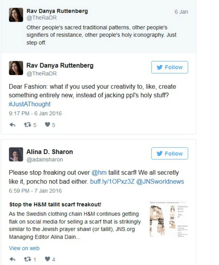Image resolution: width=219 pixels, height=265 pixels.
Task: Follow Alina D. Sharon
Action: tap(169, 154)
